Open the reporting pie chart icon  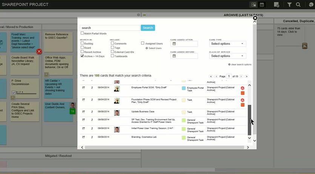(x=311, y=5)
